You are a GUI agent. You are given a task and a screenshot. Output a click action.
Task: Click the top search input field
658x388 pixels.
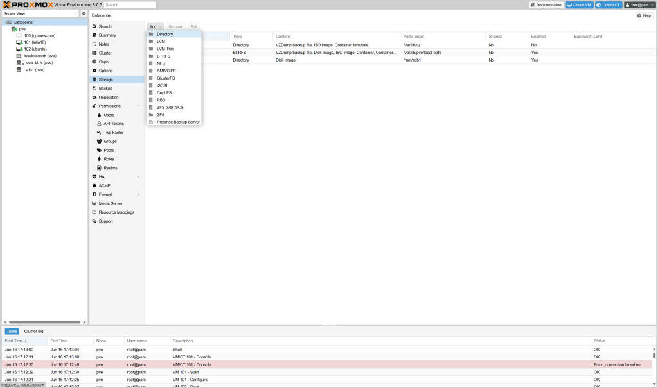pyautogui.click(x=129, y=4)
